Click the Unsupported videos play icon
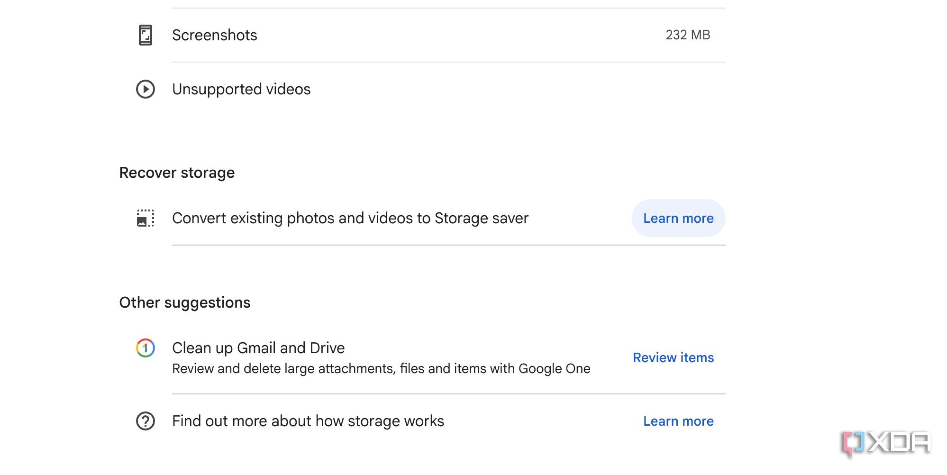Screen dimensions: 947x475 pyautogui.click(x=146, y=89)
